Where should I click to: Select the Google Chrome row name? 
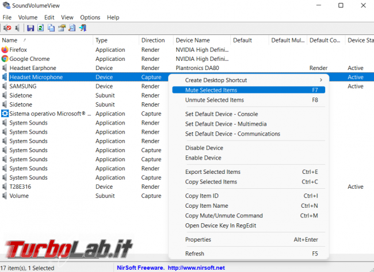29,59
